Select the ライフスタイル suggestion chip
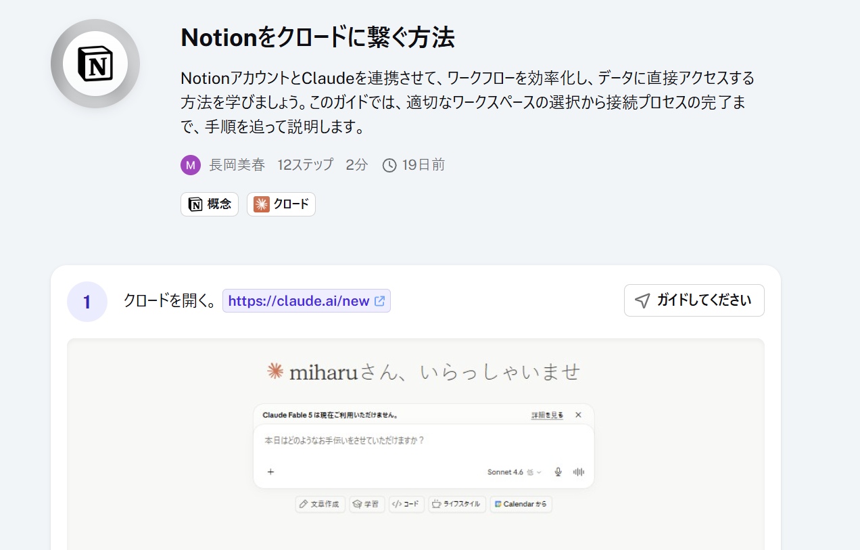The image size is (860, 550). (457, 504)
